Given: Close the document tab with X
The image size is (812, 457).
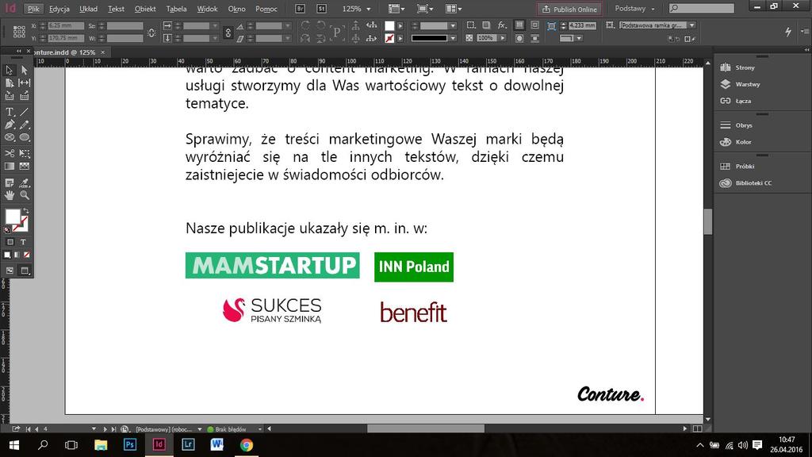Looking at the screenshot, I should pyautogui.click(x=102, y=52).
